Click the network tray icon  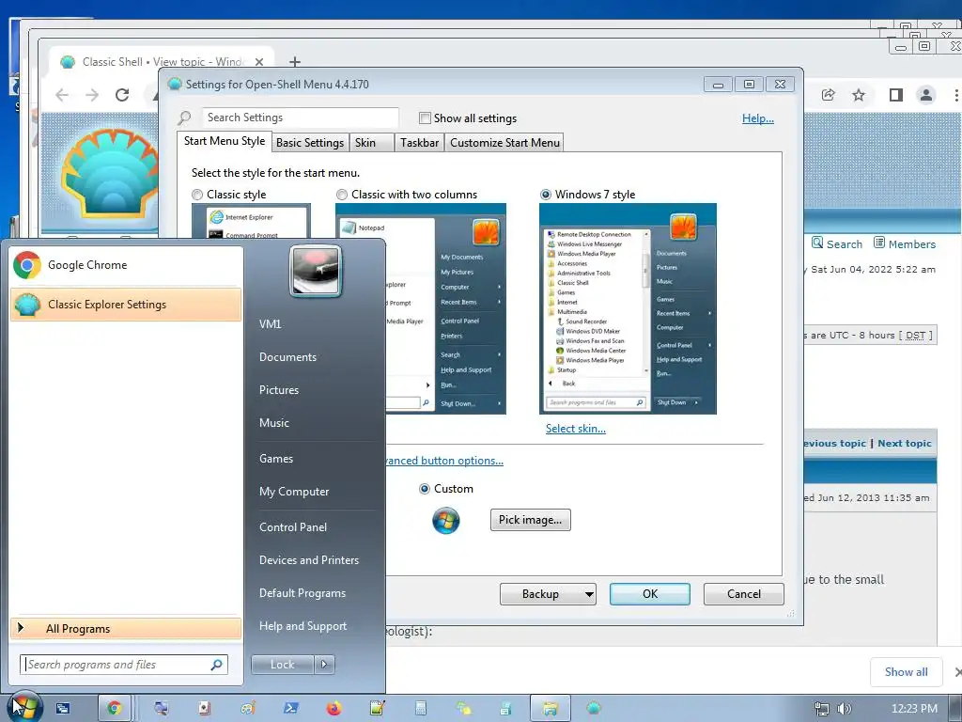[x=821, y=709]
